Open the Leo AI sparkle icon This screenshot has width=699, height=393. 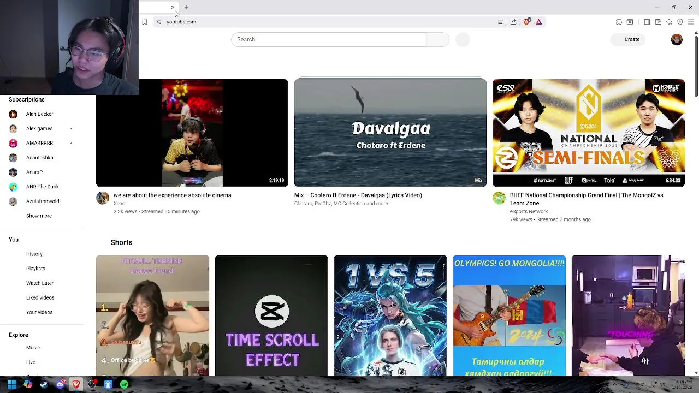pos(669,22)
